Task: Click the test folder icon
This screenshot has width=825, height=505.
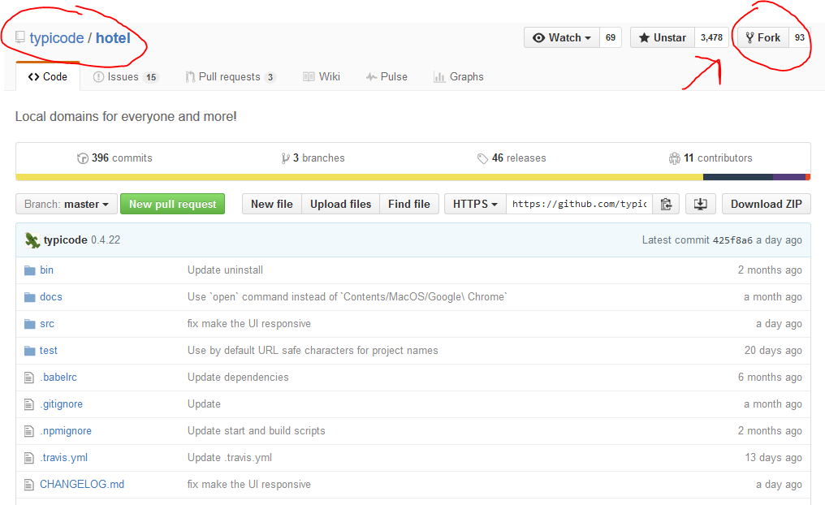Action: pyautogui.click(x=29, y=351)
